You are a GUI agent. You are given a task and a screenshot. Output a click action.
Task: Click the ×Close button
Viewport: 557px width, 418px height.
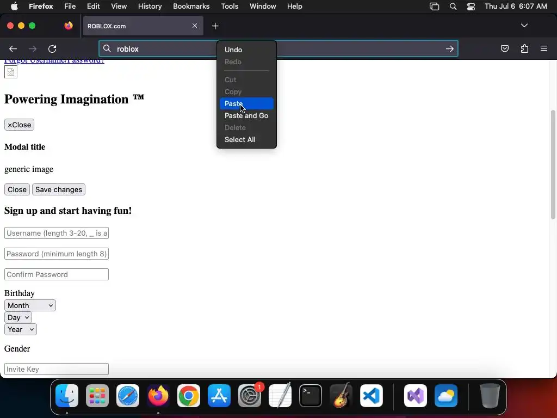19,125
